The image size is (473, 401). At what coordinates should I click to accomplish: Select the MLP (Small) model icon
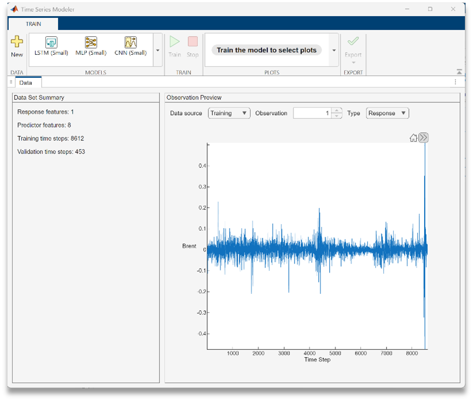point(91,42)
